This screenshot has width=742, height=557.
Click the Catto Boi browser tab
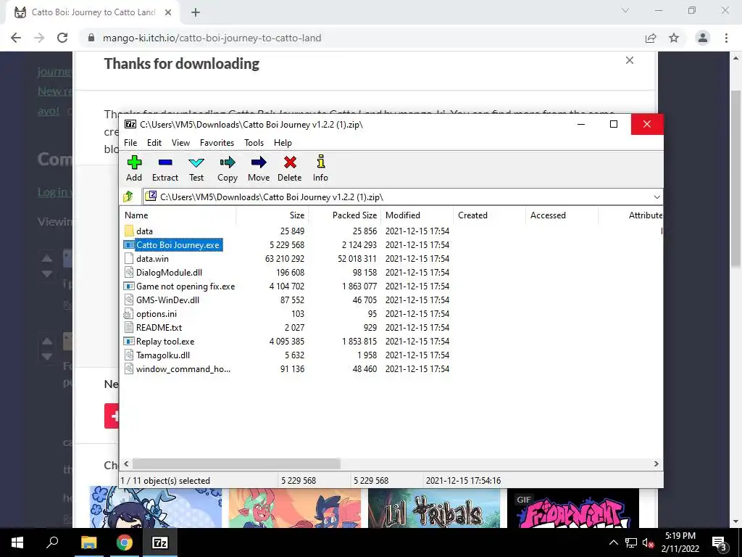click(x=93, y=12)
